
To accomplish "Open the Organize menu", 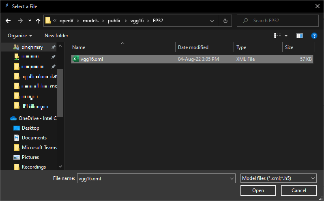I will [x=20, y=36].
